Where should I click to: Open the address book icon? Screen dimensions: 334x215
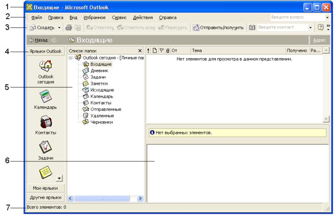click(x=252, y=27)
